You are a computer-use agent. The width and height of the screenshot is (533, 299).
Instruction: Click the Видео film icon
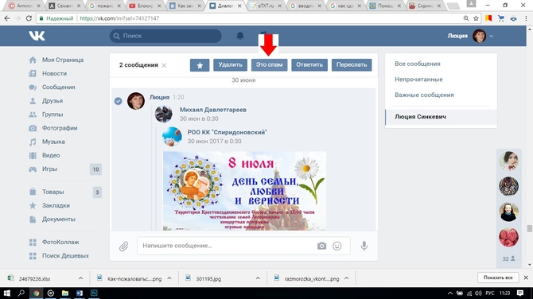pyautogui.click(x=33, y=155)
